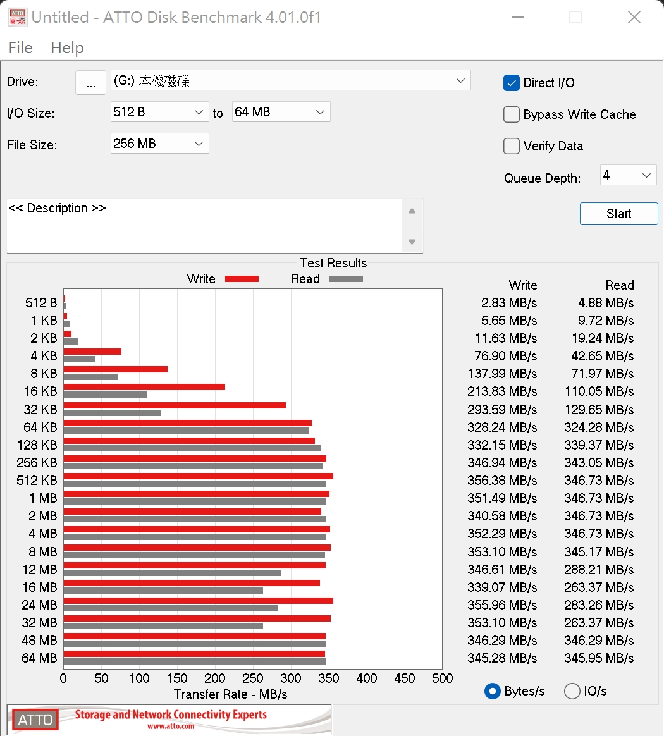The height and width of the screenshot is (736, 664).
Task: Expand the File Size 256 MB dropdown
Action: pyautogui.click(x=159, y=144)
